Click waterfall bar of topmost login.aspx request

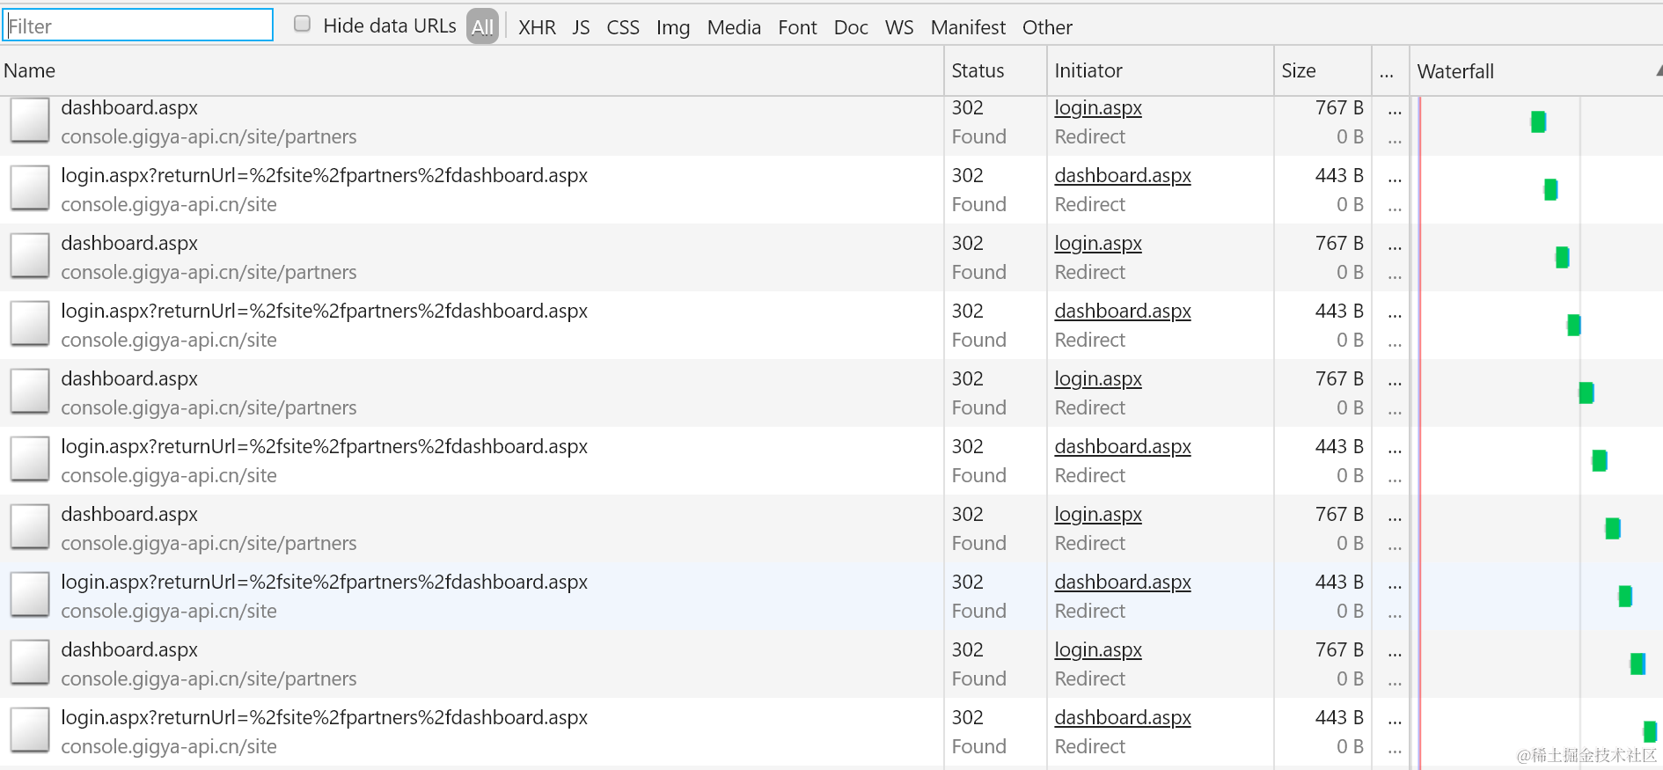1550,189
